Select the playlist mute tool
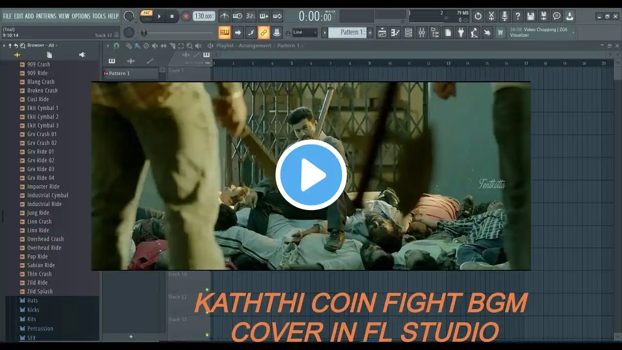622x350 pixels. click(155, 46)
